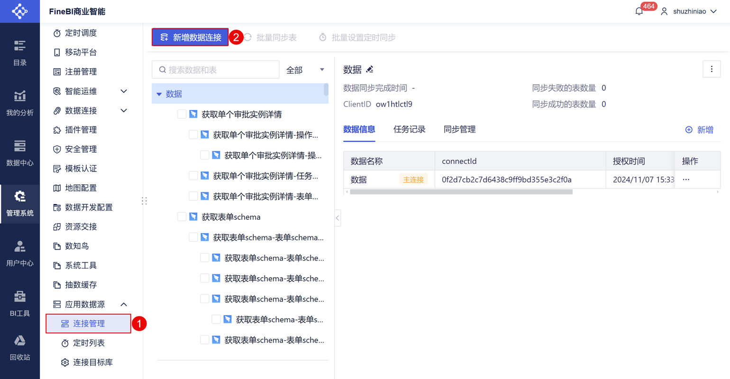Check the box for 获取单个审批实例详情-任务...
730x379 pixels.
193,176
